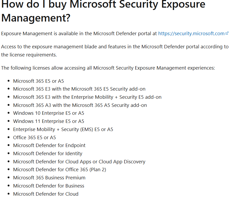The height and width of the screenshot is (198, 231).
Task: Select the Microsoft 365 A3 with A5 Security line
Action: coord(80,105)
